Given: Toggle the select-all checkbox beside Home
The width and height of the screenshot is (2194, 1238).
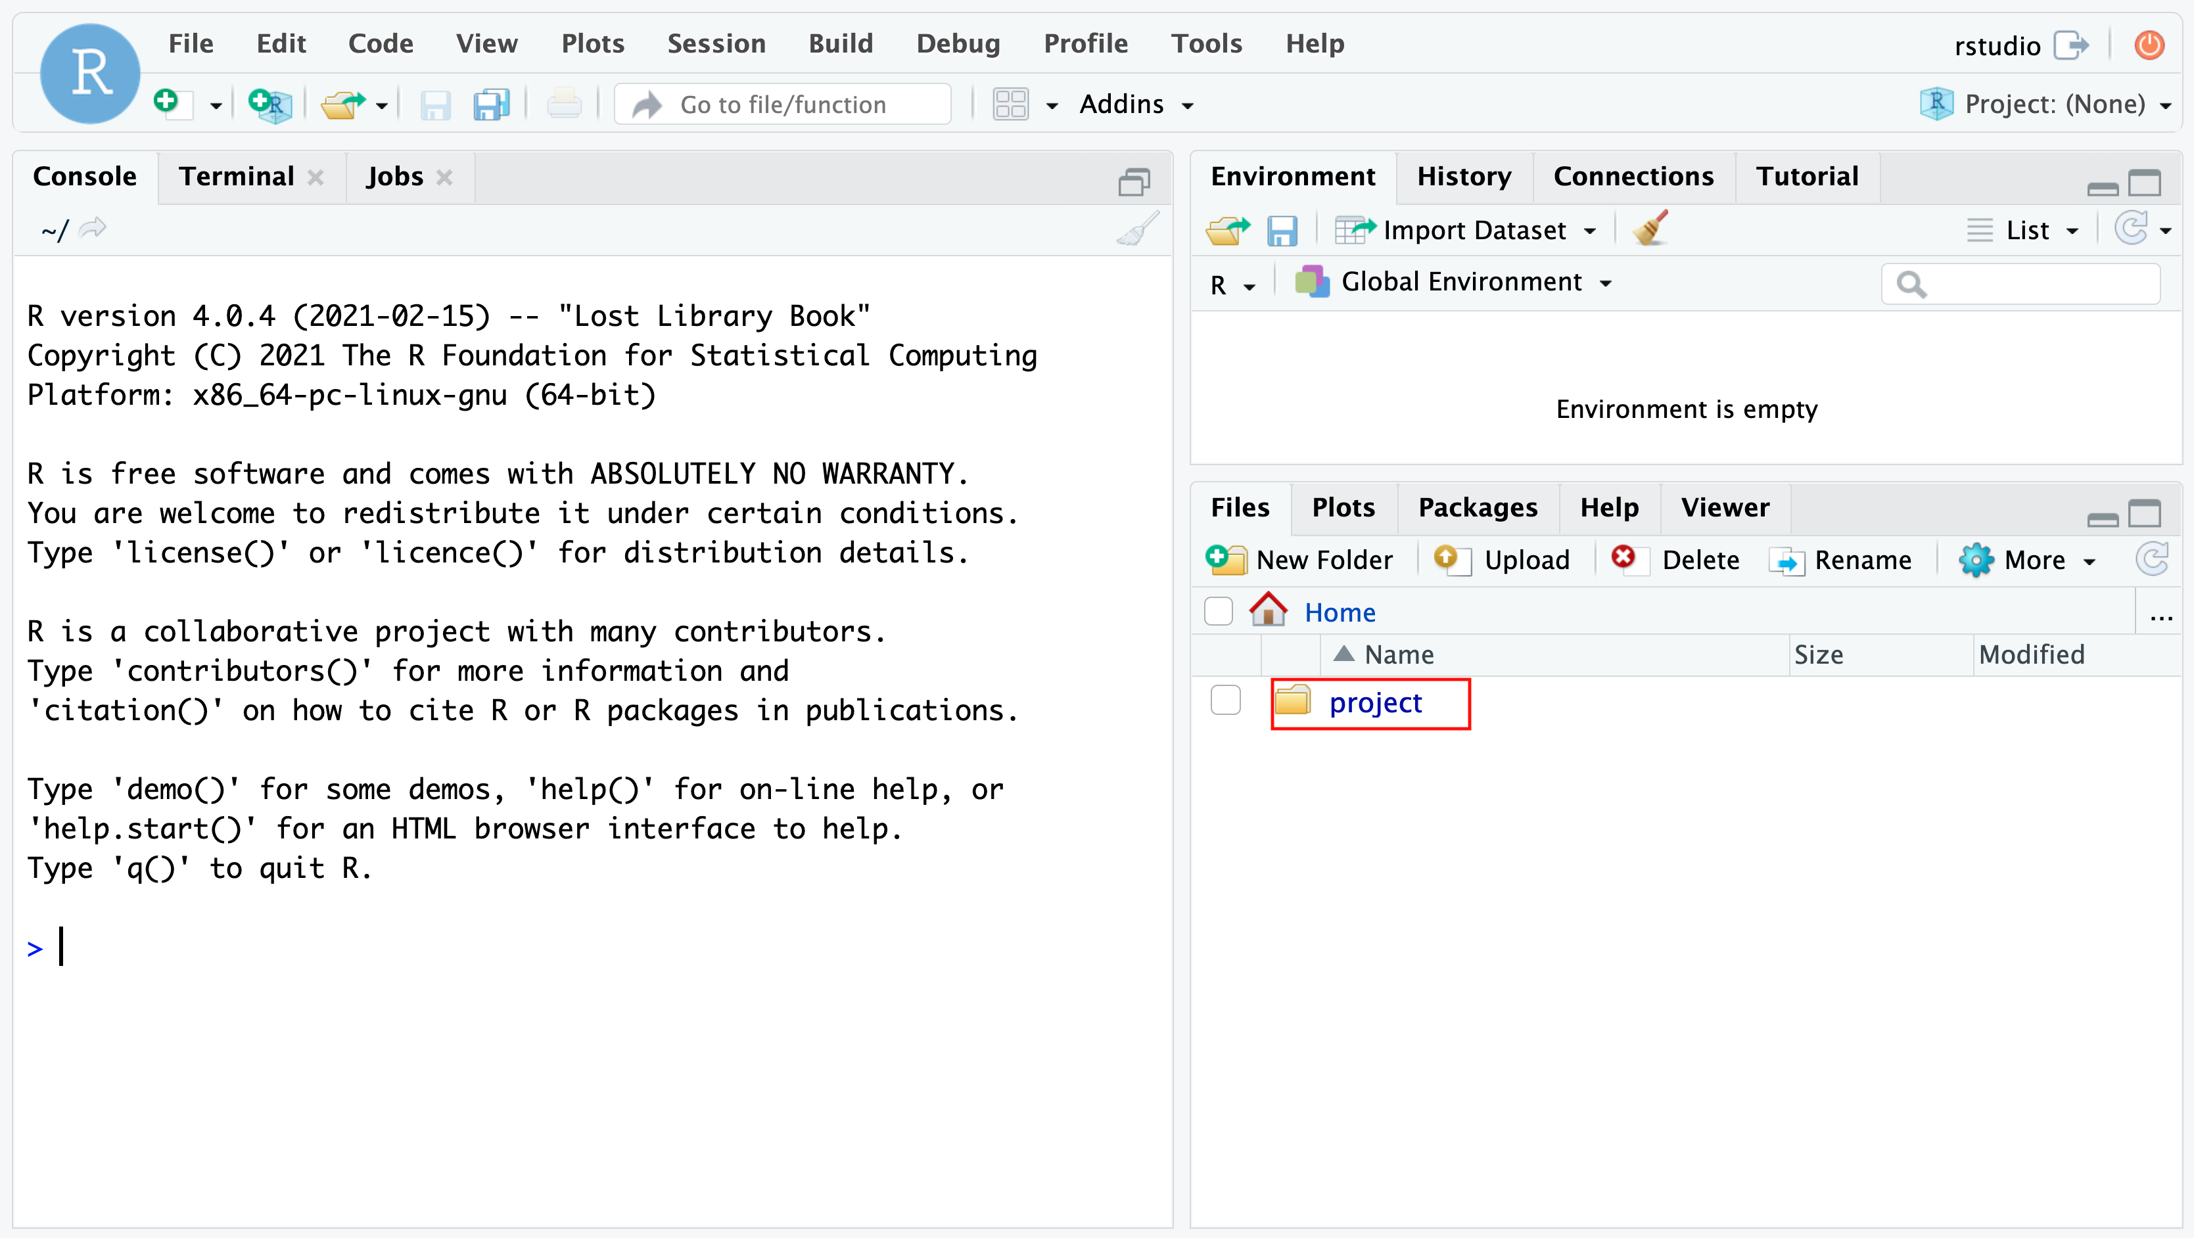Looking at the screenshot, I should point(1219,611).
